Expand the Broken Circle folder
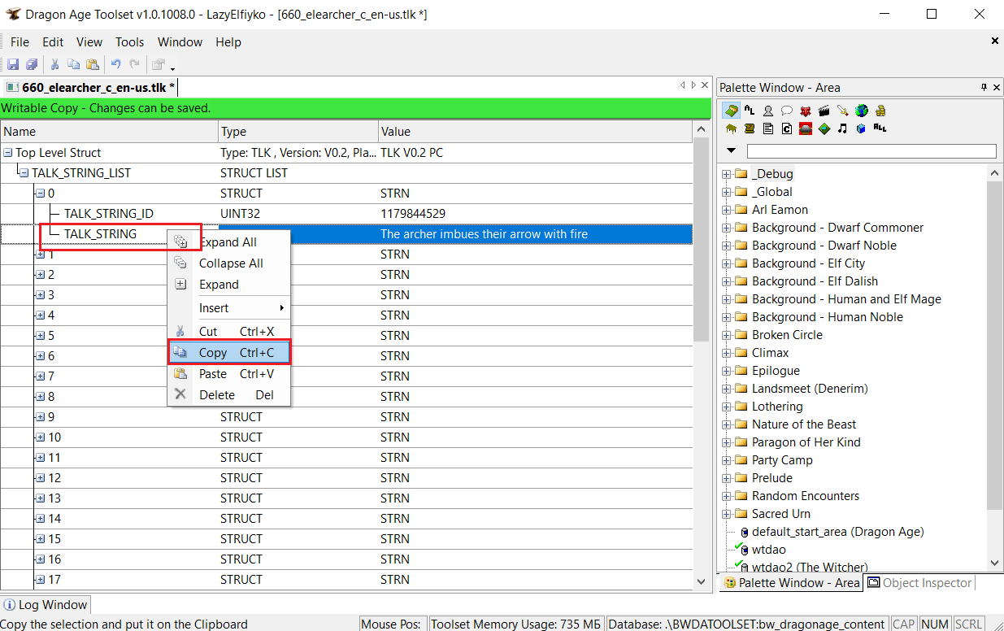This screenshot has height=631, width=1004. (x=726, y=335)
